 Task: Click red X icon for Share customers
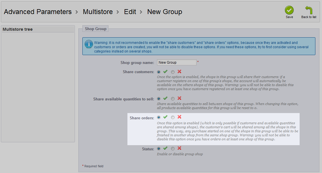tap(179, 72)
